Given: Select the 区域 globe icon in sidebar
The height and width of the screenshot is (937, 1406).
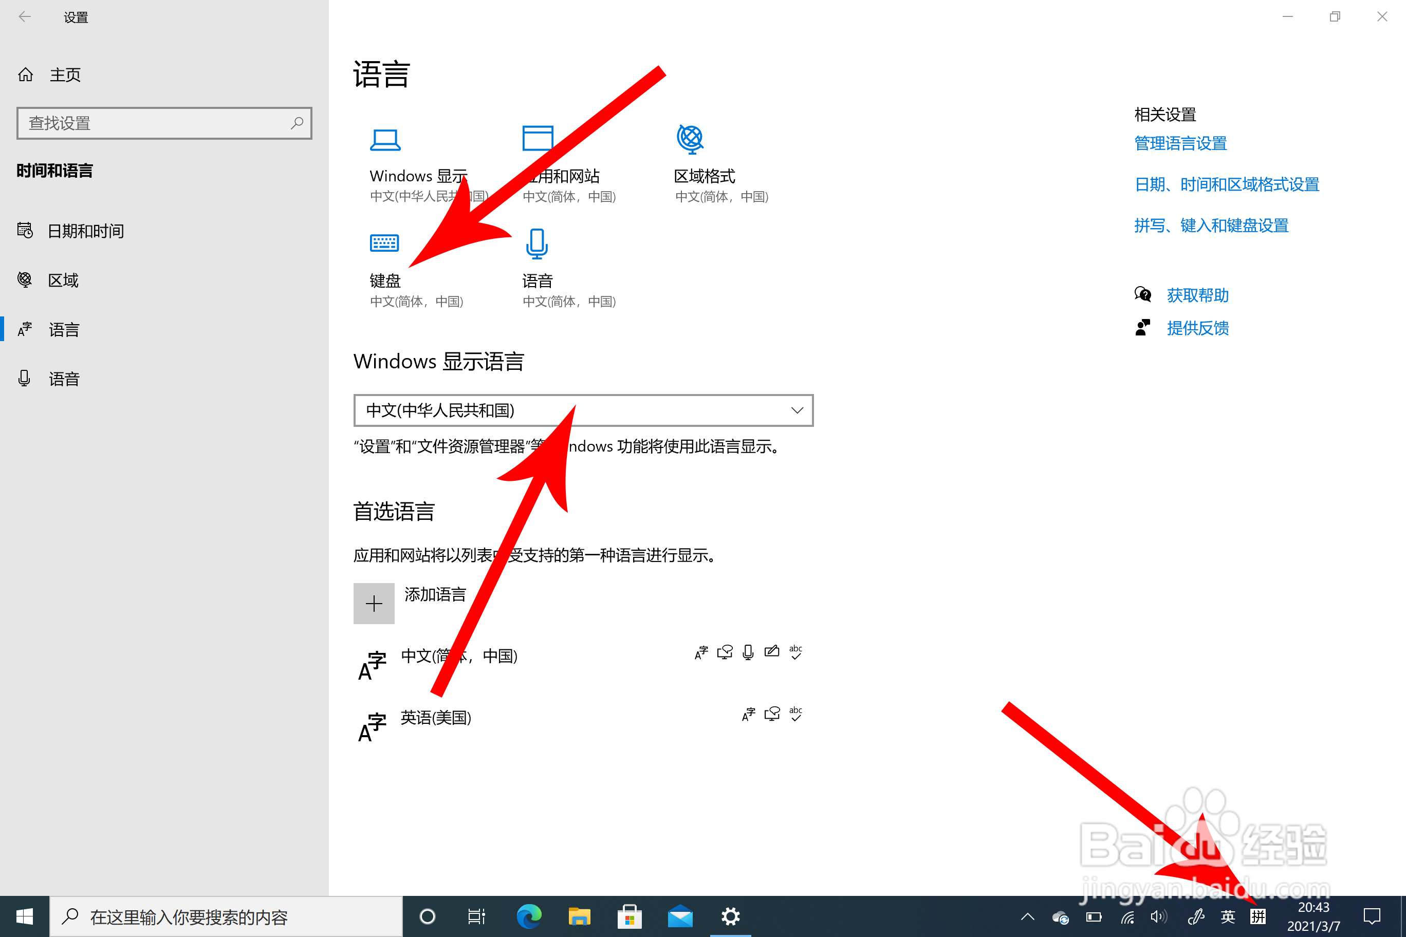Looking at the screenshot, I should [25, 279].
